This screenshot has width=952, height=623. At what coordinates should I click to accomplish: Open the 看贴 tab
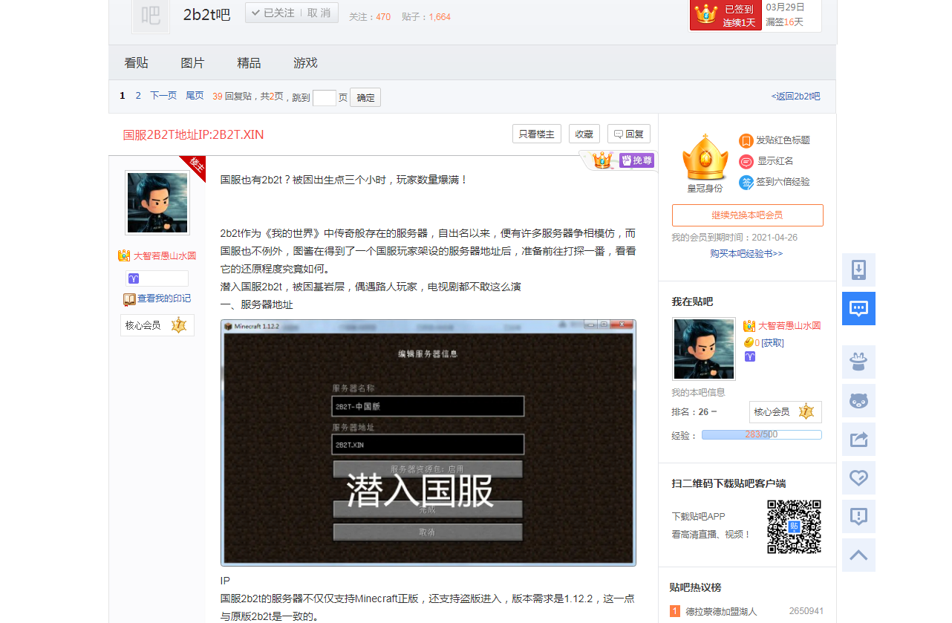pyautogui.click(x=137, y=63)
